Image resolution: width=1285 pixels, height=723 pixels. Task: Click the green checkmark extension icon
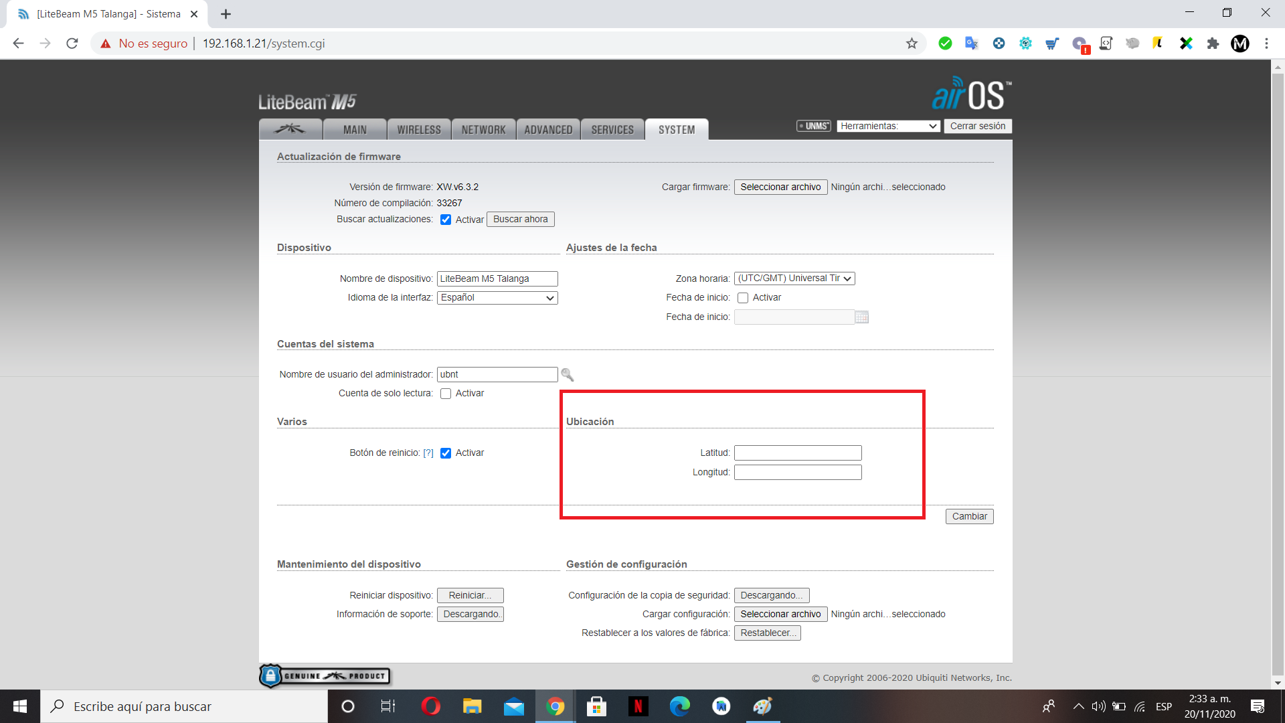(945, 44)
